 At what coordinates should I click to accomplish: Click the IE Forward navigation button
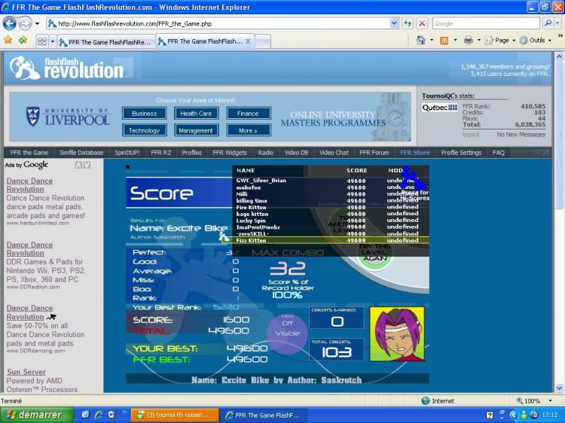[25, 24]
